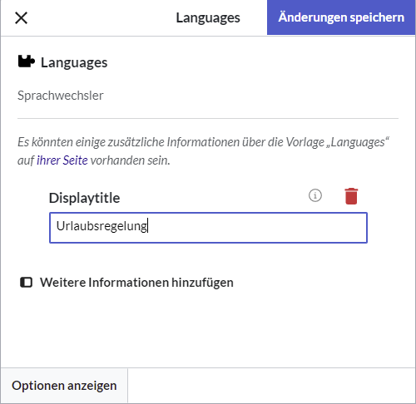Open Optionen anzeigen in the footer
Screen dimensions: 416x404
tap(64, 386)
